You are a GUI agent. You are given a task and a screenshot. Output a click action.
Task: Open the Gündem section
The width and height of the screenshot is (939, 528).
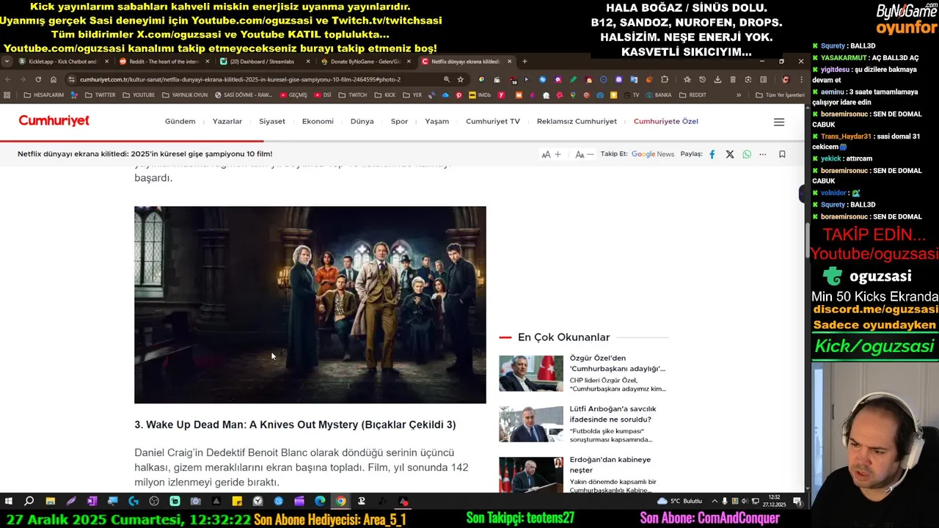point(180,122)
